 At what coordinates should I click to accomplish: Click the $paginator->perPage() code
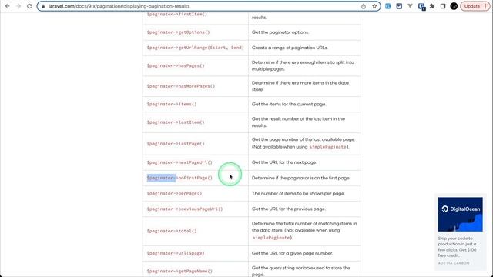174,193
